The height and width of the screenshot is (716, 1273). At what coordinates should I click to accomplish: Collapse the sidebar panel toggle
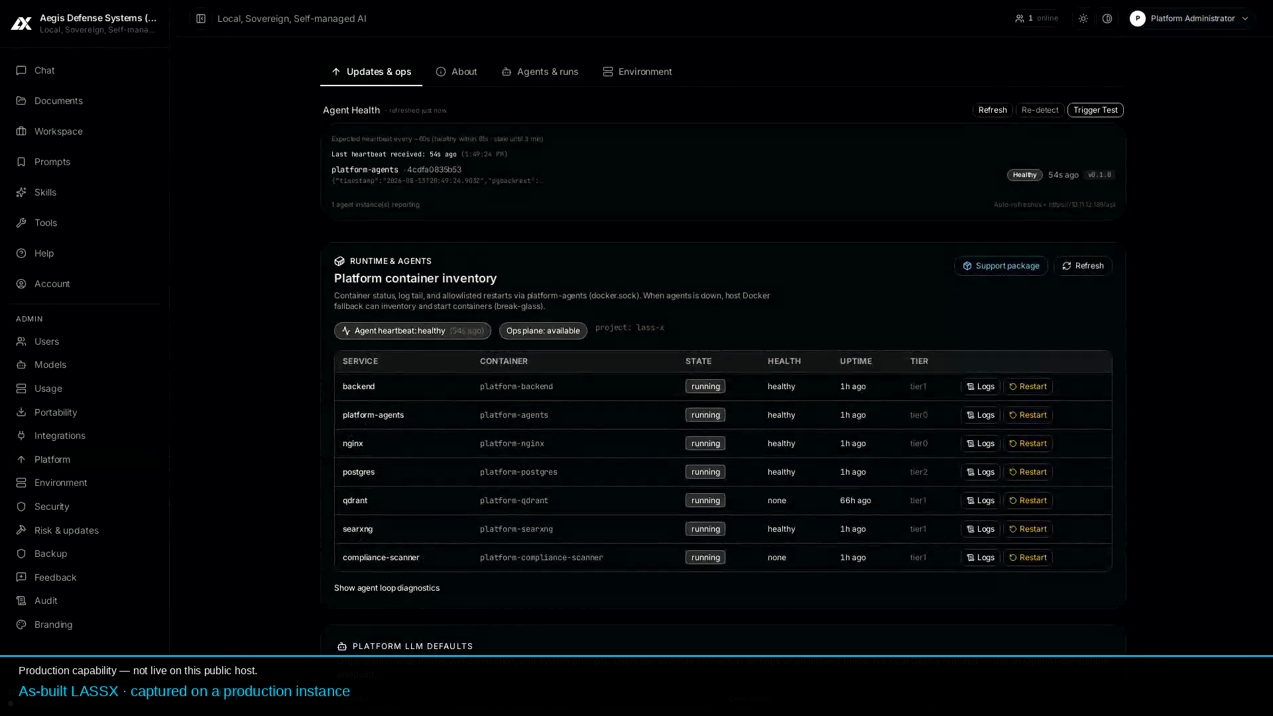coord(201,19)
